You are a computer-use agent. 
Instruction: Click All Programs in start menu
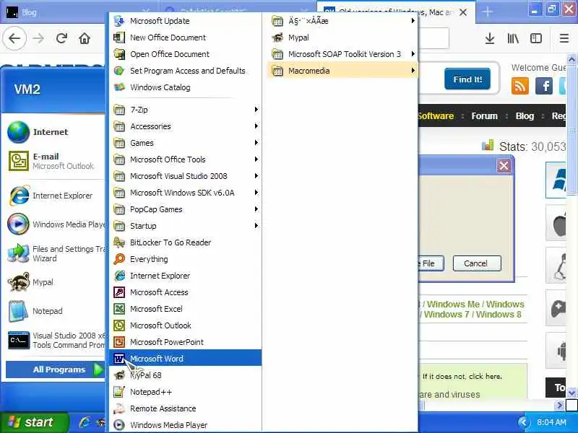pos(56,369)
